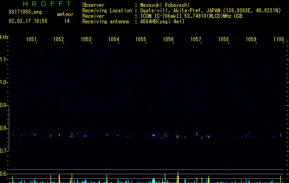
Task: Select the file name 03171050.png
Action: coord(25,12)
